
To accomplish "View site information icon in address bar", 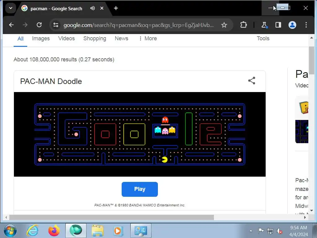I will point(56,25).
